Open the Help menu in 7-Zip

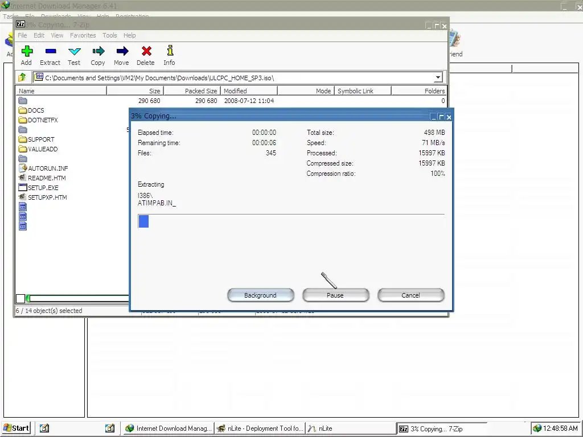129,35
